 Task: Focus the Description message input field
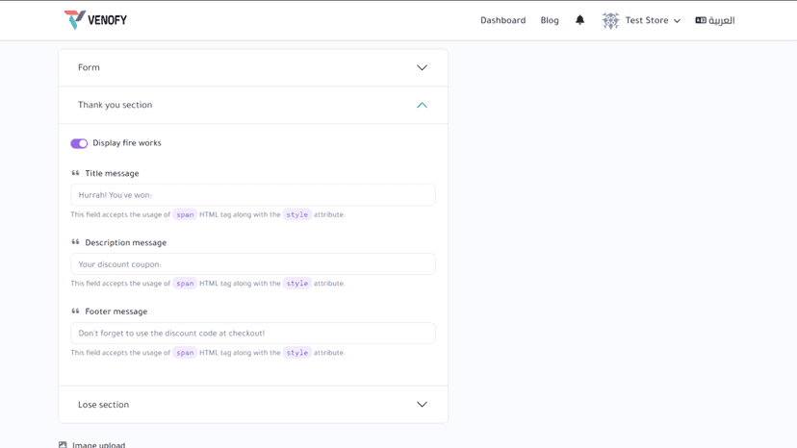(252, 264)
